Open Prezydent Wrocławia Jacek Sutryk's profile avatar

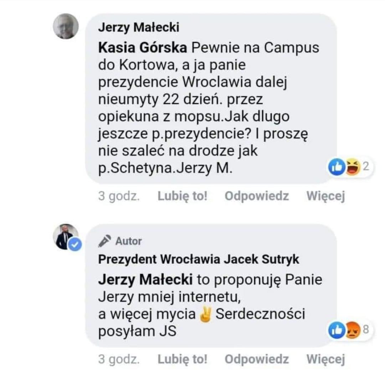point(66,237)
